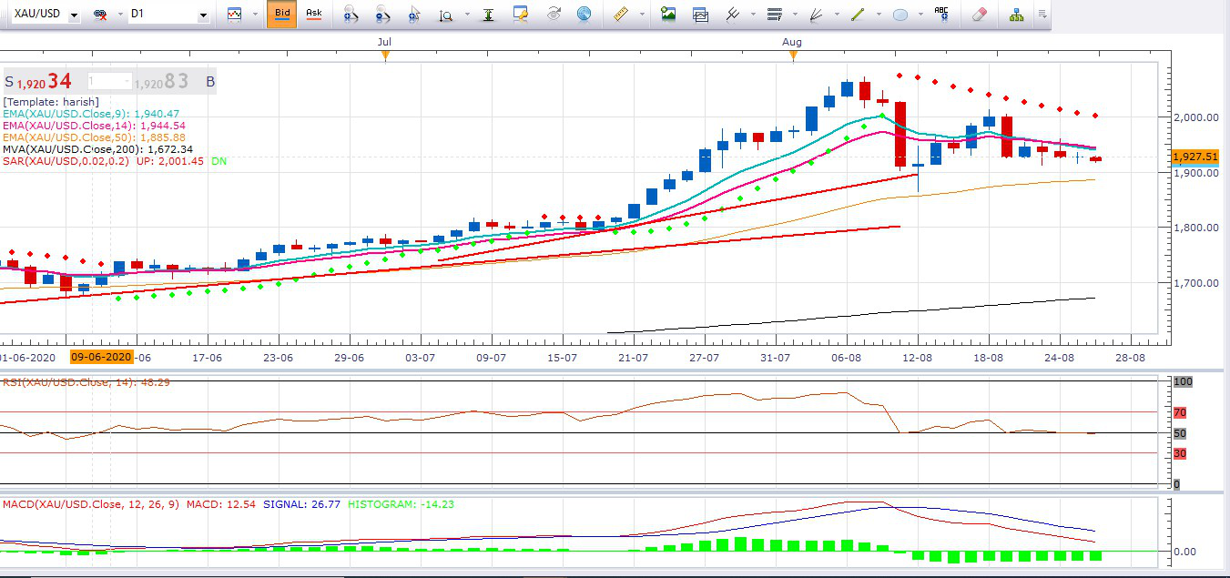Screen dimensions: 1230x578
Task: Open the chart properties key icon
Action: [521, 15]
